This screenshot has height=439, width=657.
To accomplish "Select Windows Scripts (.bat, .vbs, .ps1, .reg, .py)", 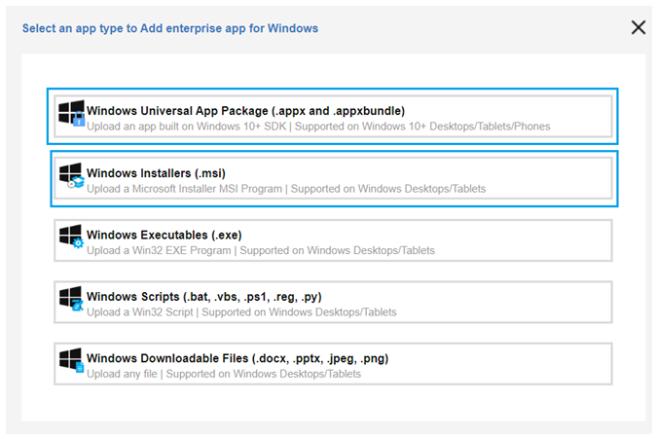I will click(x=333, y=302).
